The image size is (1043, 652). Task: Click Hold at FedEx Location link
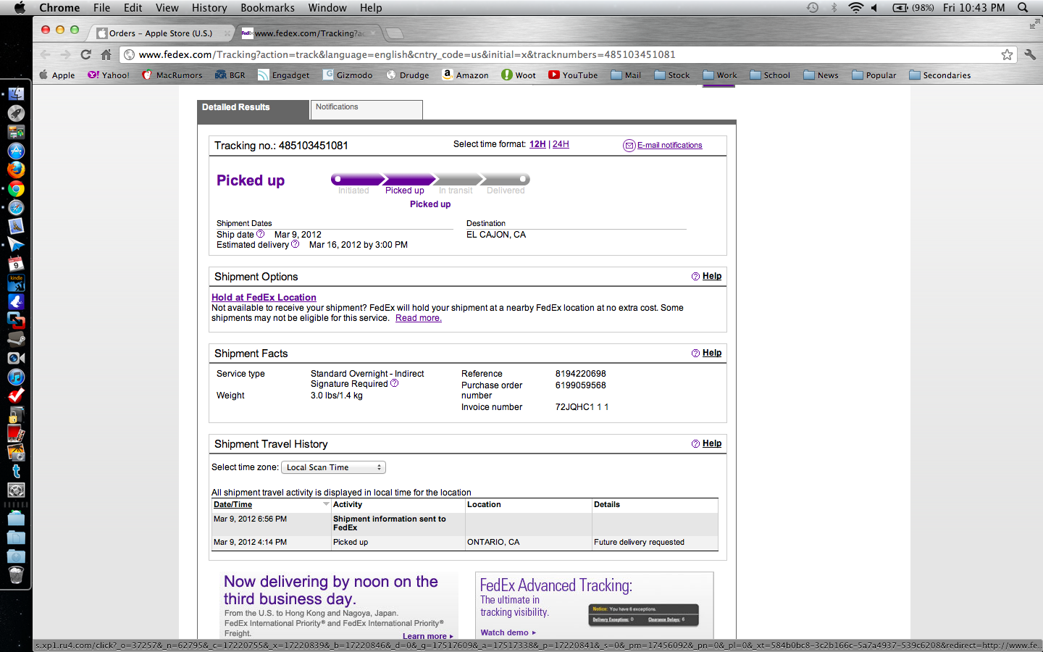[x=264, y=297]
